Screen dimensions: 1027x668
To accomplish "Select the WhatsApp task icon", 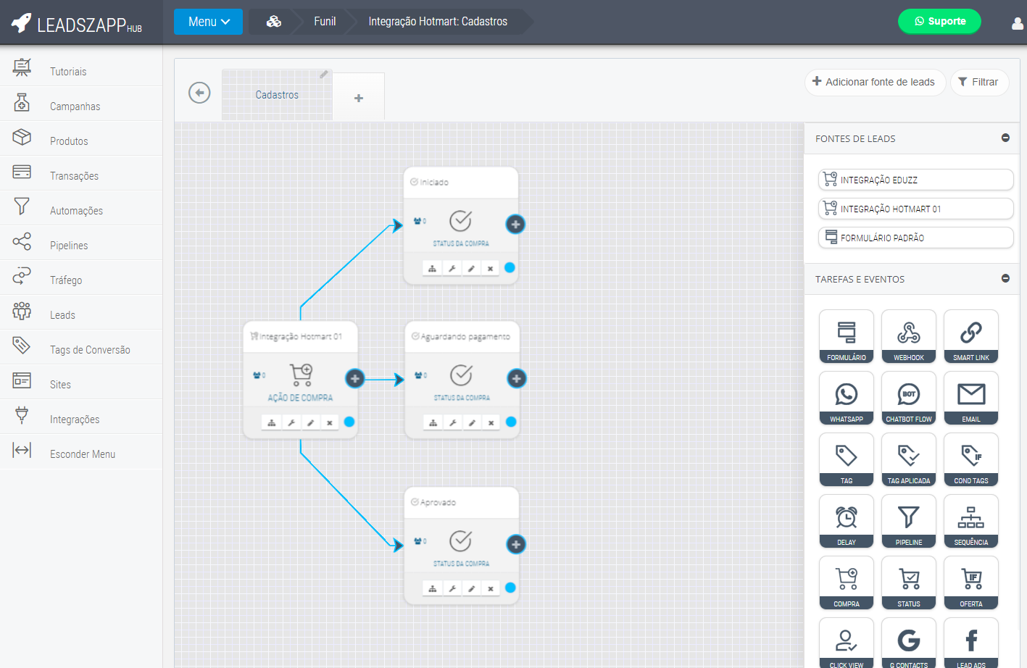I will (x=846, y=398).
